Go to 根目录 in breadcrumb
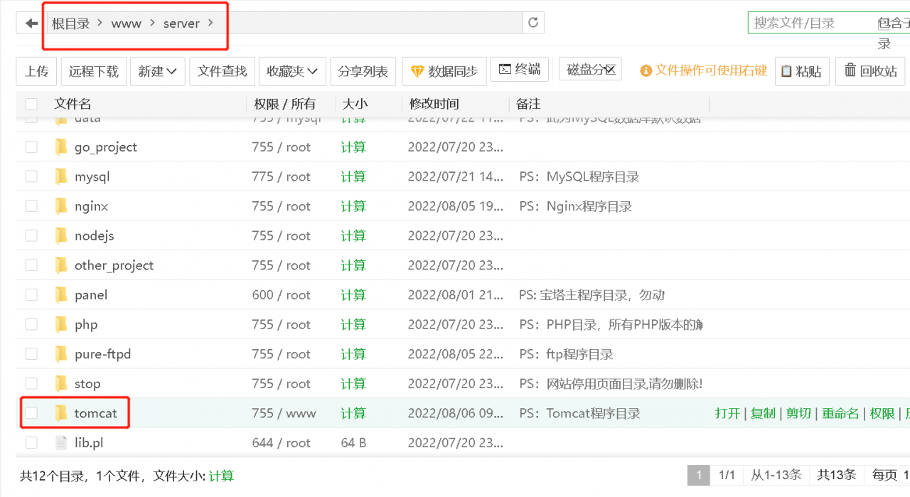The width and height of the screenshot is (910, 497). [x=71, y=23]
